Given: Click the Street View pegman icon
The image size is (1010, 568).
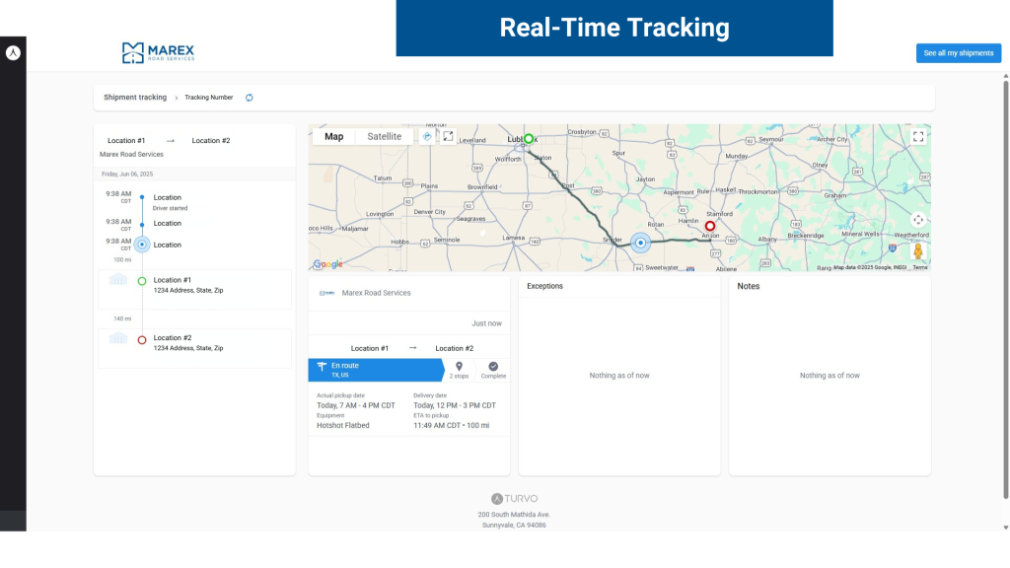Looking at the screenshot, I should tap(918, 251).
